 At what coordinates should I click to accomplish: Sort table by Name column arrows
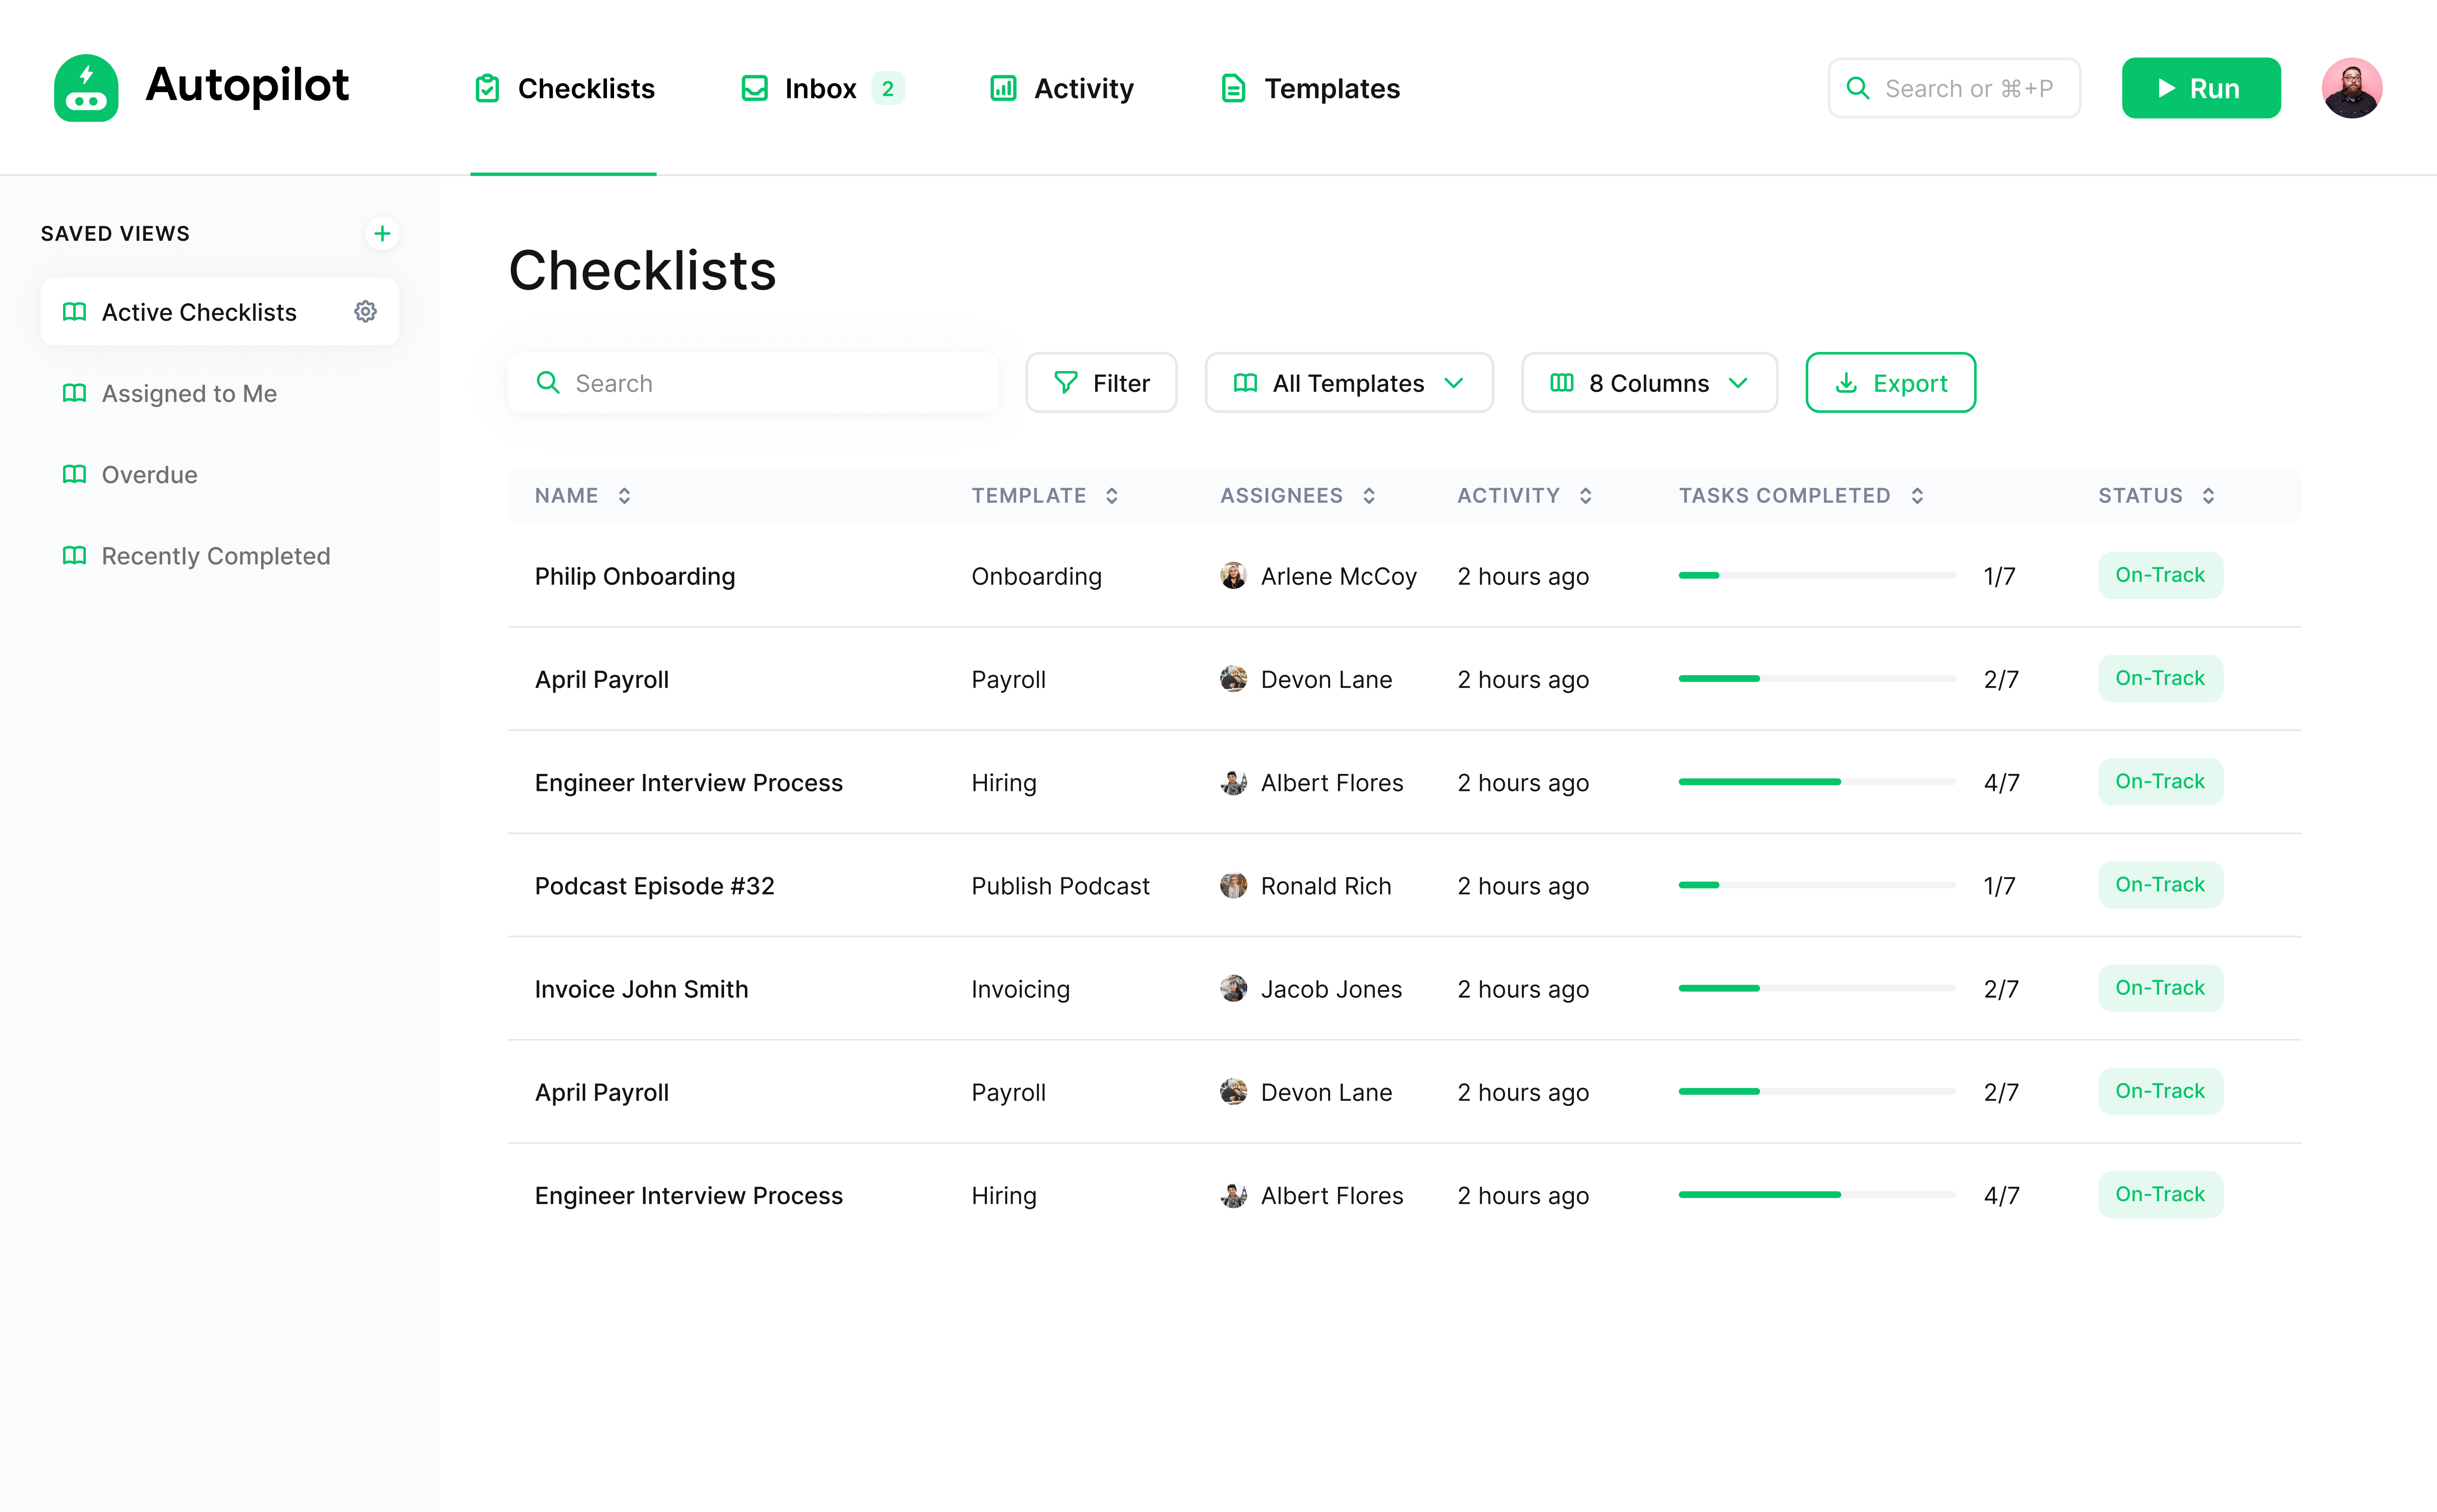point(624,496)
